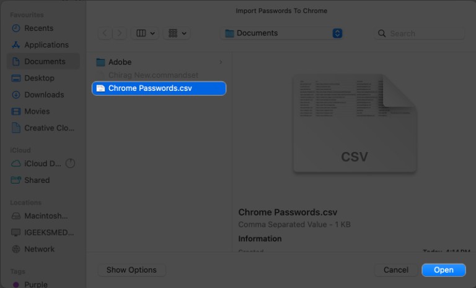Click the back navigation arrow
476x288 pixels.
pyautogui.click(x=105, y=33)
